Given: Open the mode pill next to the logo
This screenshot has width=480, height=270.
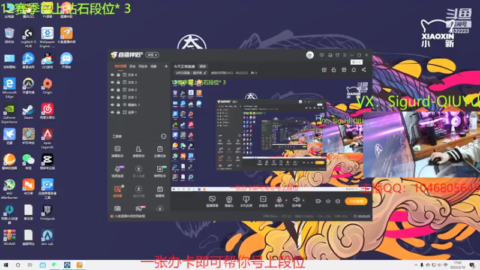Looking at the screenshot, I should click(x=152, y=55).
